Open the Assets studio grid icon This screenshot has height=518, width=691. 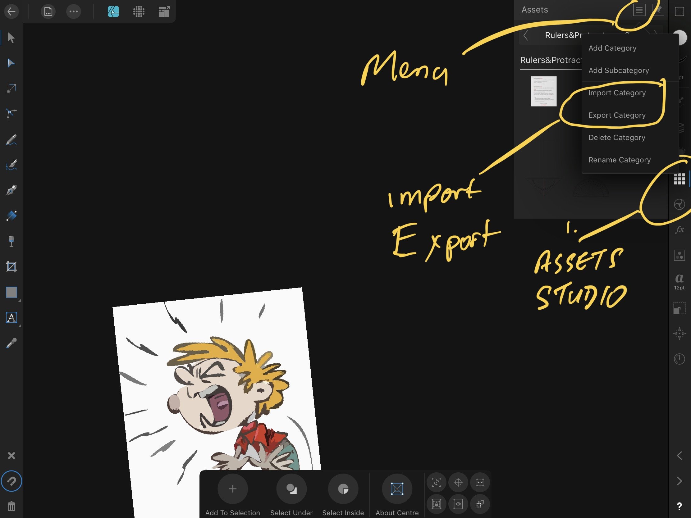tap(679, 179)
